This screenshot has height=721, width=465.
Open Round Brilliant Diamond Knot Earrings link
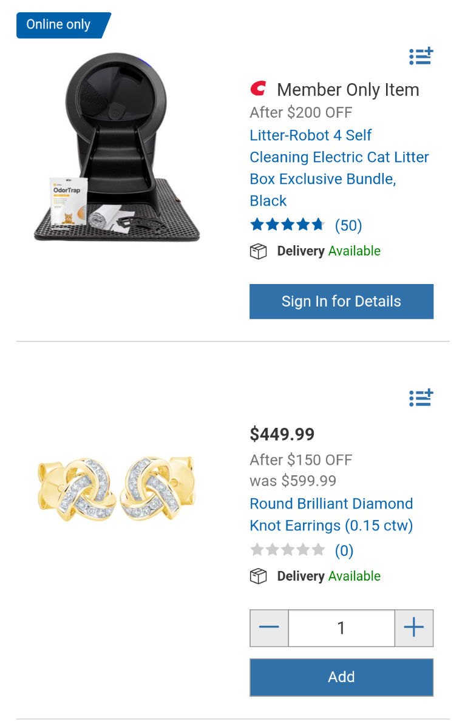(x=331, y=514)
